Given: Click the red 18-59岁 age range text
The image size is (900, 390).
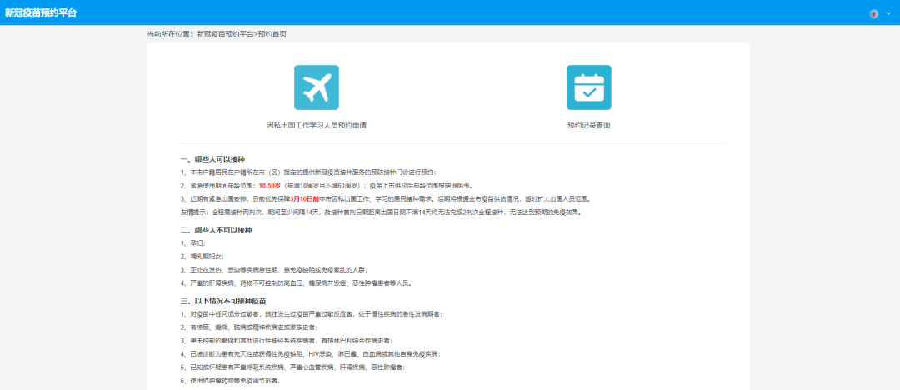Looking at the screenshot, I should (270, 186).
